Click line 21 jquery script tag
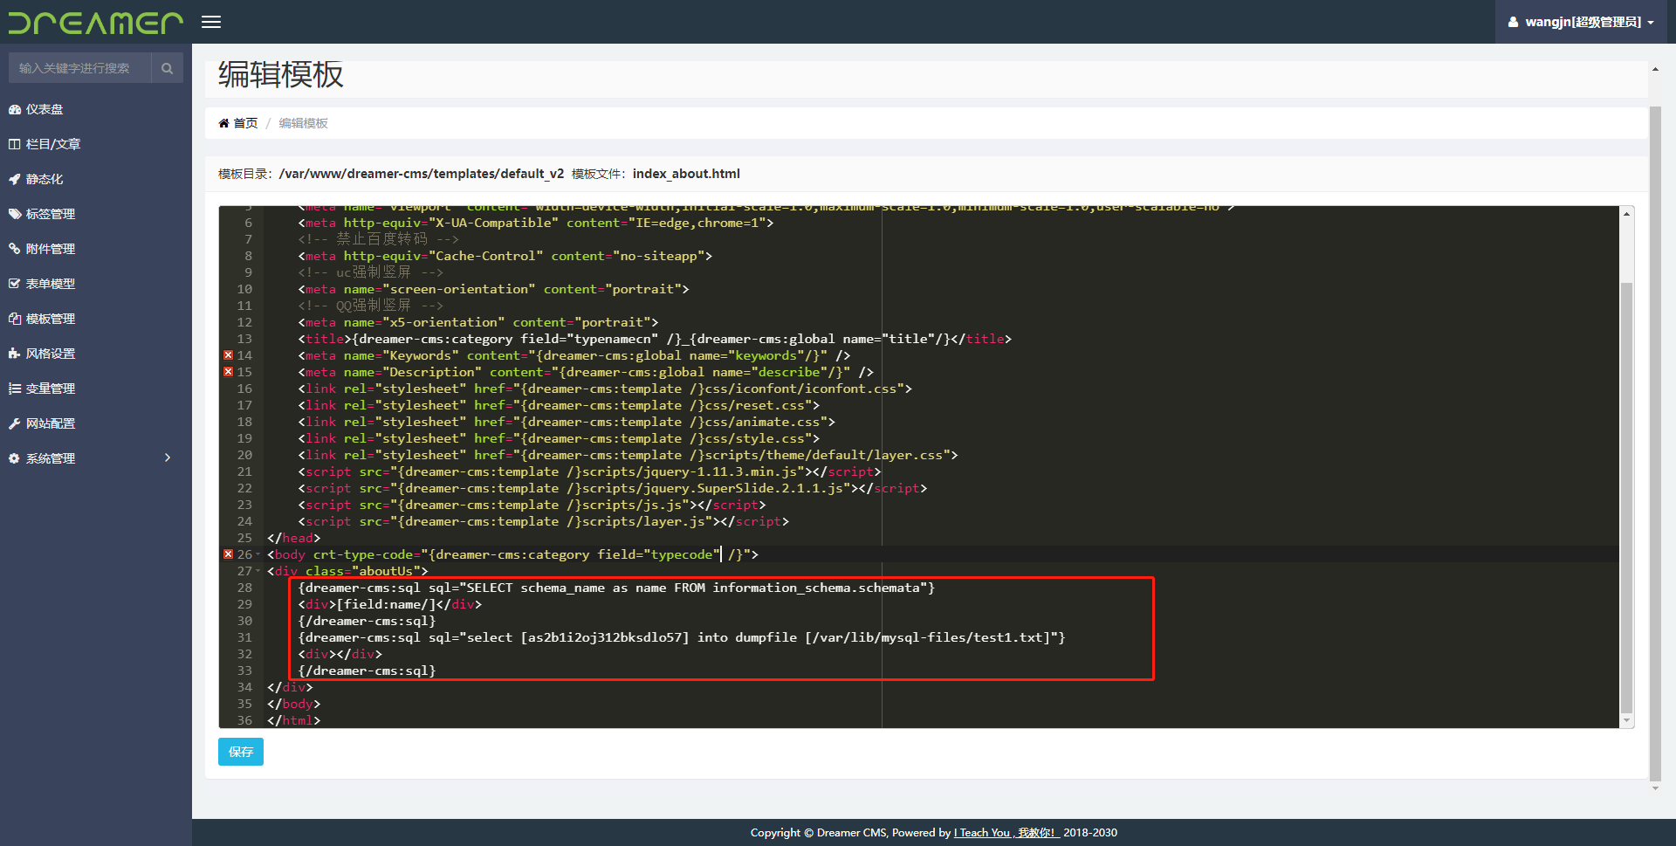The image size is (1676, 846). [589, 471]
